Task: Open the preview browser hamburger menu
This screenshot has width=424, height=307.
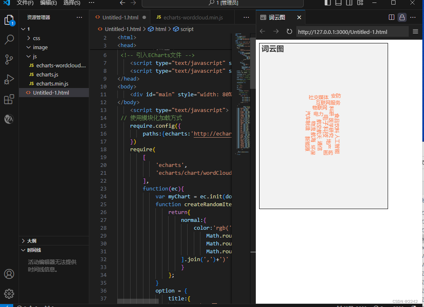Action: [415, 31]
